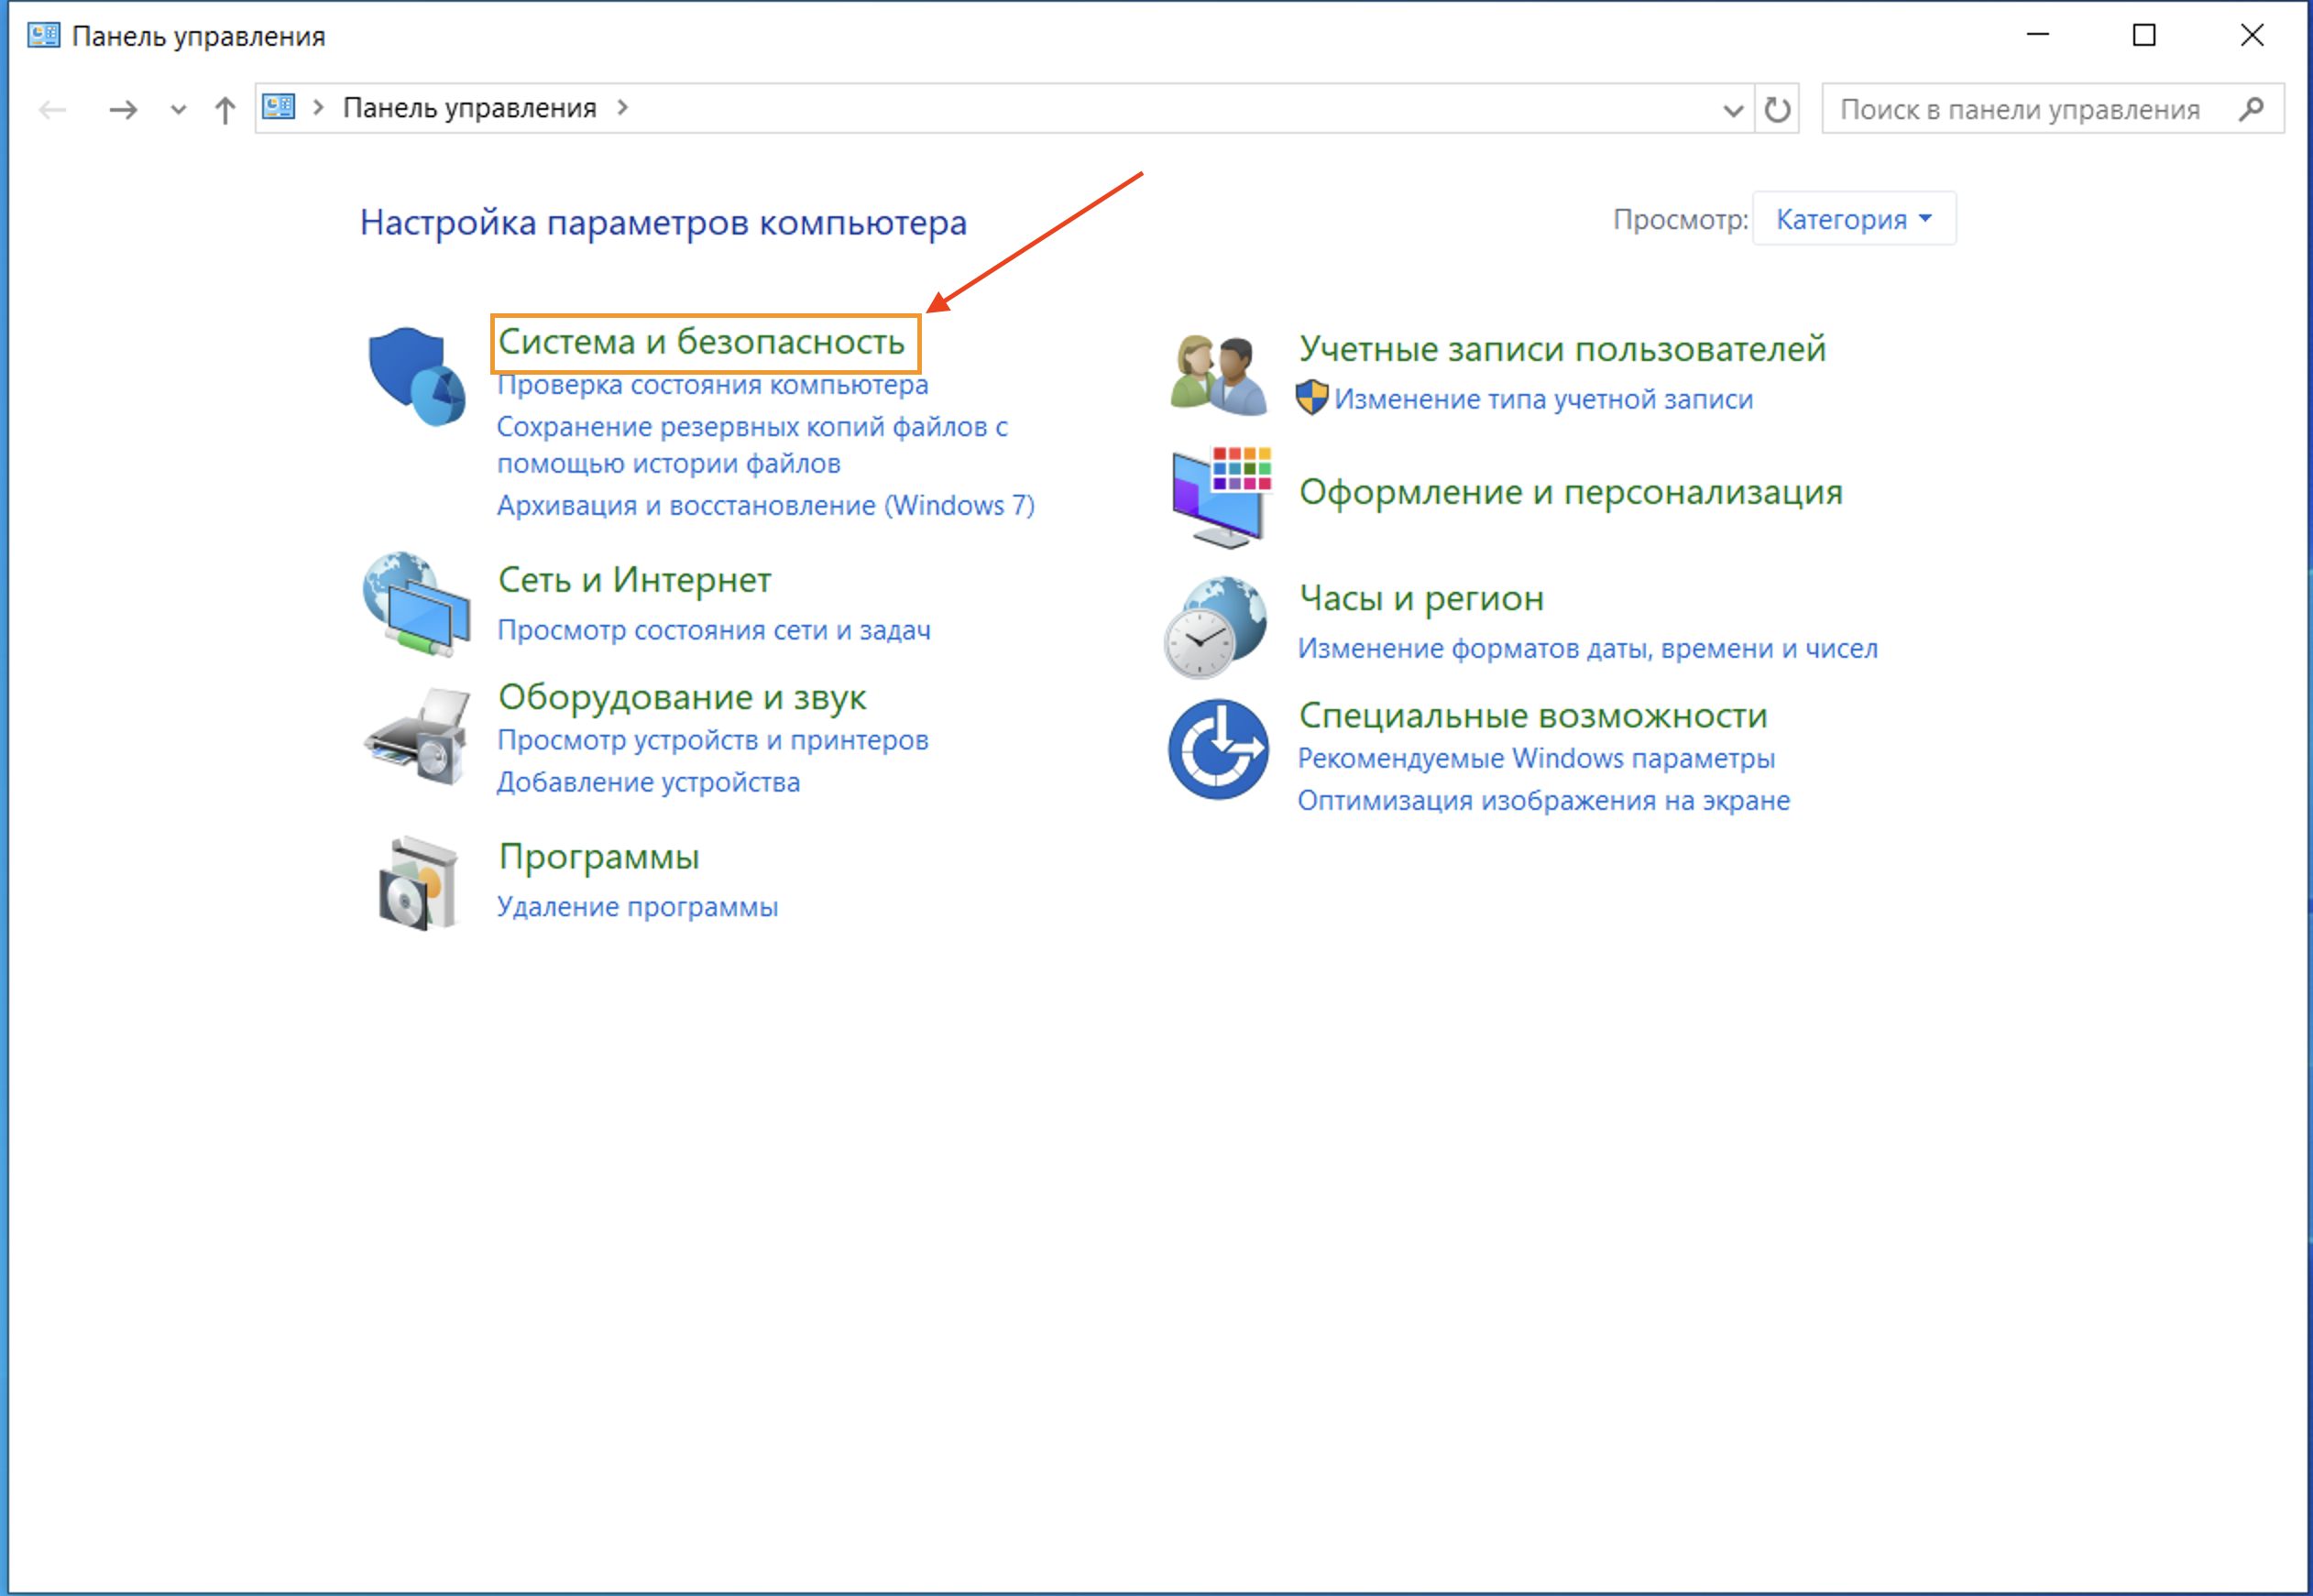Screen dimensions: 2313x1596
Task: Open Архивация и восстановление (Windows 7)
Action: [766, 506]
